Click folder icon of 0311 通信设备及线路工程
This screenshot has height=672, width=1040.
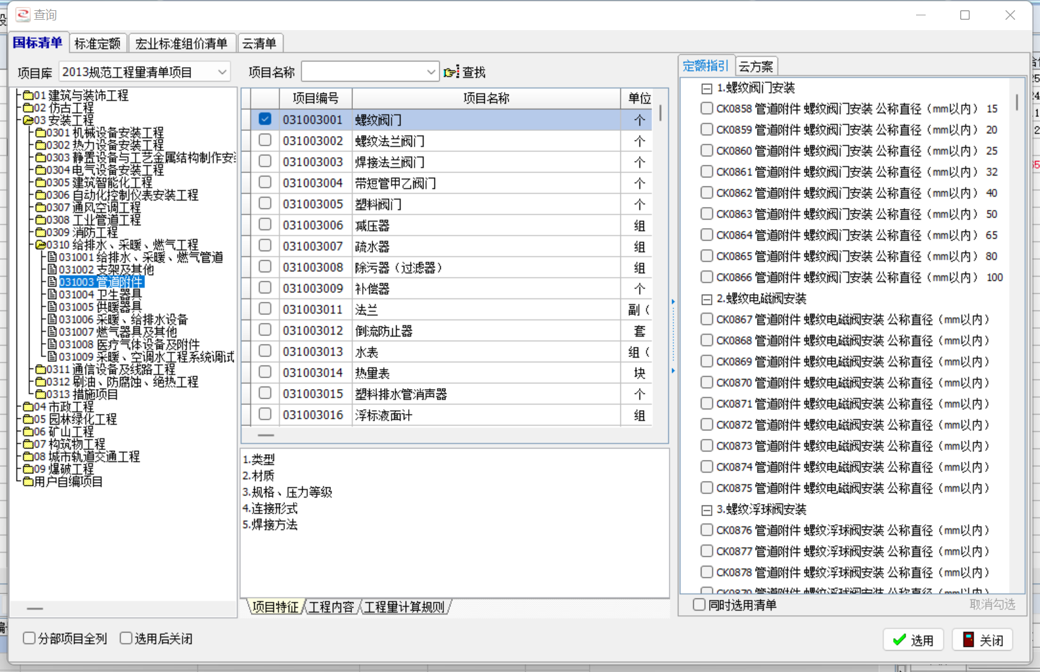click(40, 369)
